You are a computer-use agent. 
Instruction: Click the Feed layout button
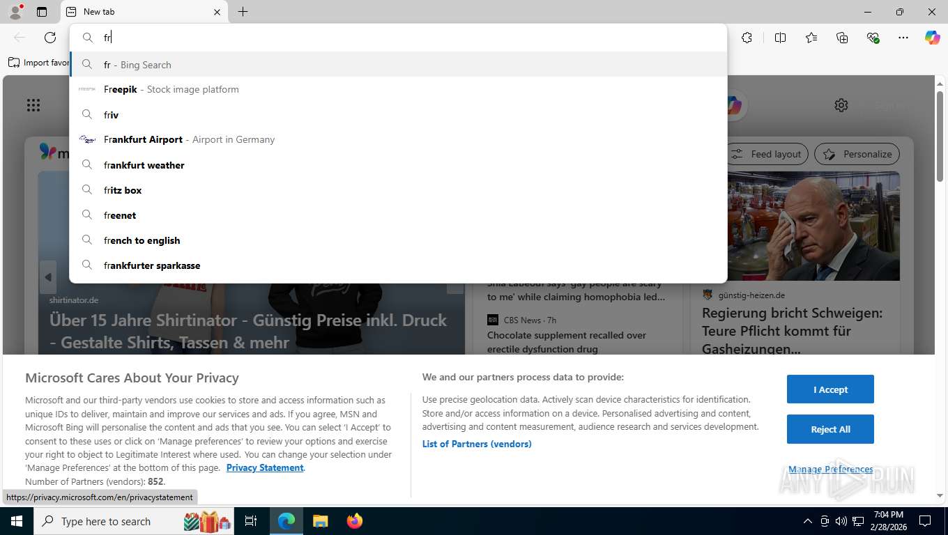pos(767,154)
